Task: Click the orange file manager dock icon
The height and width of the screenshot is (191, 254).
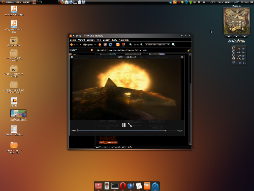Action: pos(147,186)
